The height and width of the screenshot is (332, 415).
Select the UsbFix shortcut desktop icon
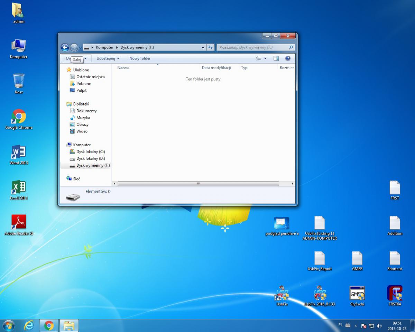[282, 296]
